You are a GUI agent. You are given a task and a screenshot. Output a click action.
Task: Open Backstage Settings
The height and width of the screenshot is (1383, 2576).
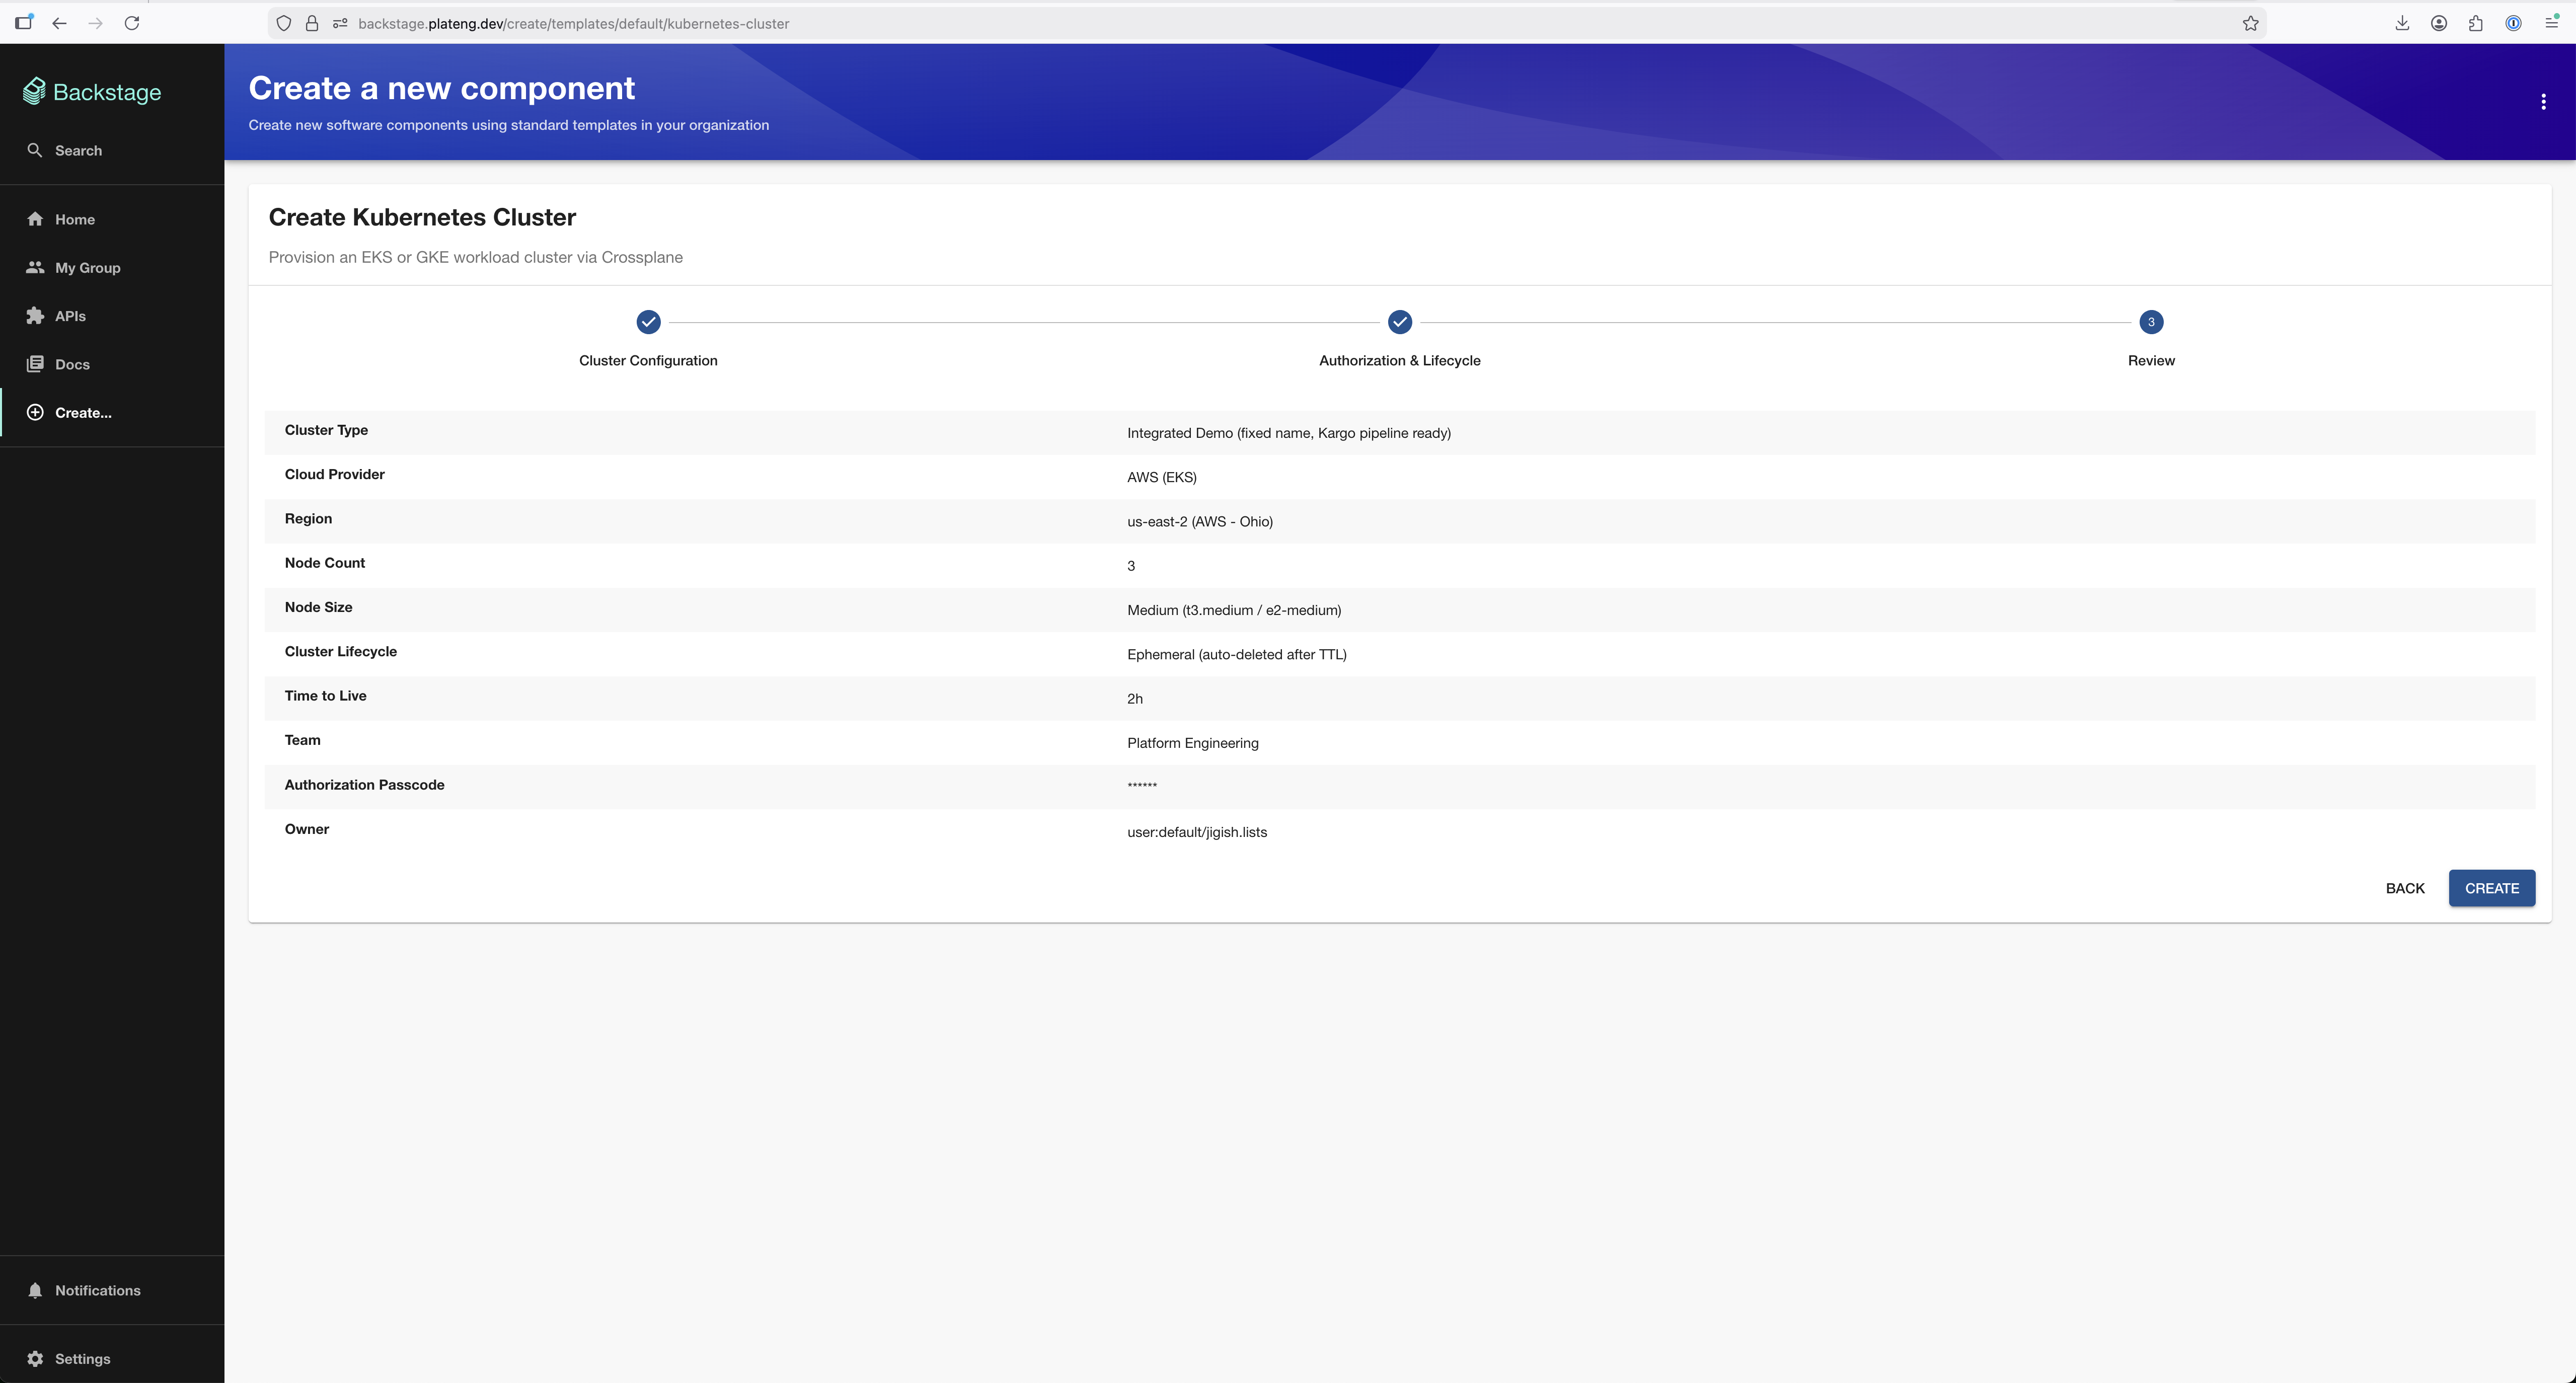[x=82, y=1358]
